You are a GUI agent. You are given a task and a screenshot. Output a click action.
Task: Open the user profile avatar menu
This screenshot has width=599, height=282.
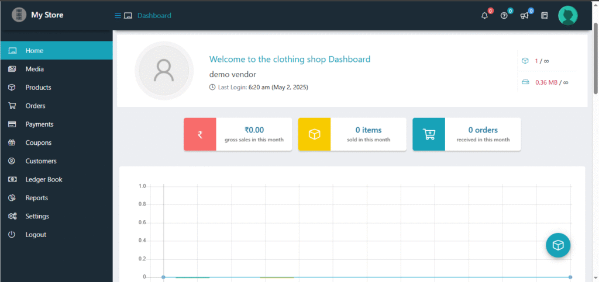tap(567, 15)
